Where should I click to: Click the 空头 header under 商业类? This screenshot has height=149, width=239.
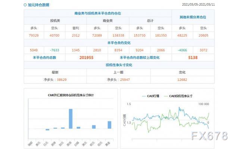coord(118,28)
